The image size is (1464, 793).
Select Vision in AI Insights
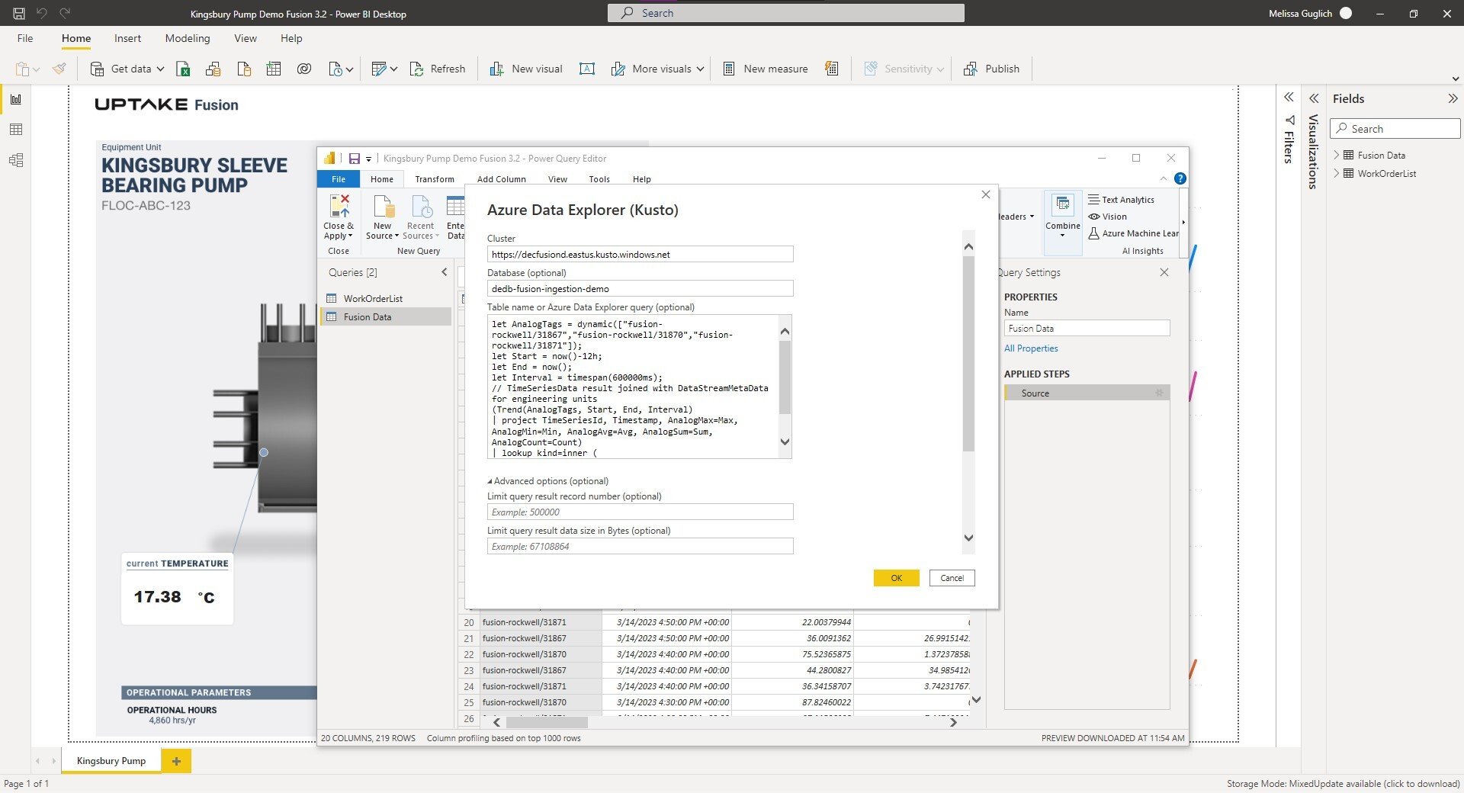point(1107,217)
